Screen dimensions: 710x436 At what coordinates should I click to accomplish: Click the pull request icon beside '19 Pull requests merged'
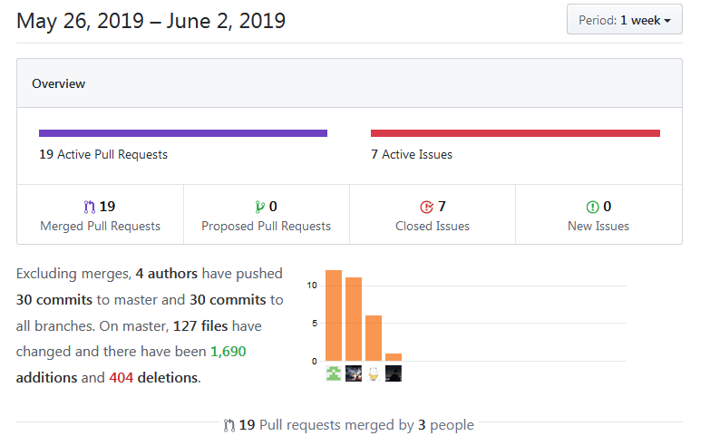(x=229, y=425)
